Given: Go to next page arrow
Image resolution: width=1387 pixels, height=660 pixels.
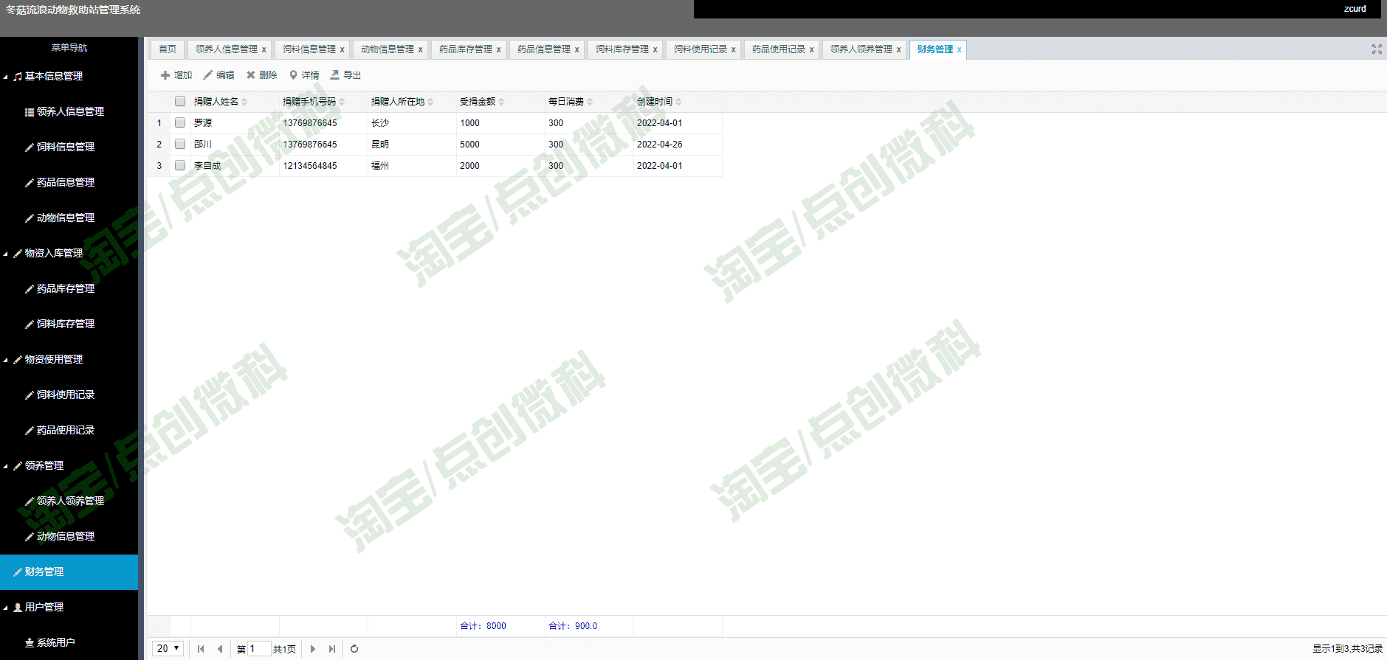Looking at the screenshot, I should click(x=313, y=649).
